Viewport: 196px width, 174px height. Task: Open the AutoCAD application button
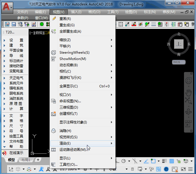pos(7,8)
